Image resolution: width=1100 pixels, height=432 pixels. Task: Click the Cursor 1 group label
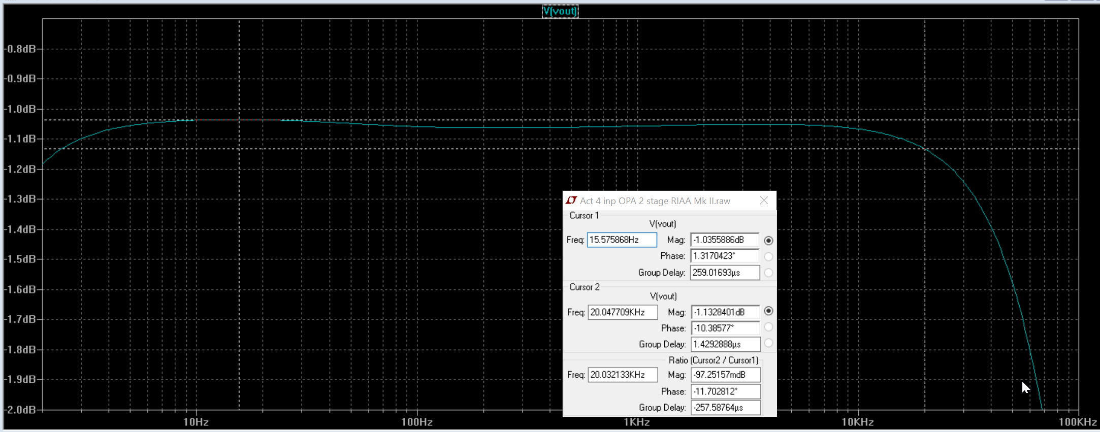pos(584,215)
